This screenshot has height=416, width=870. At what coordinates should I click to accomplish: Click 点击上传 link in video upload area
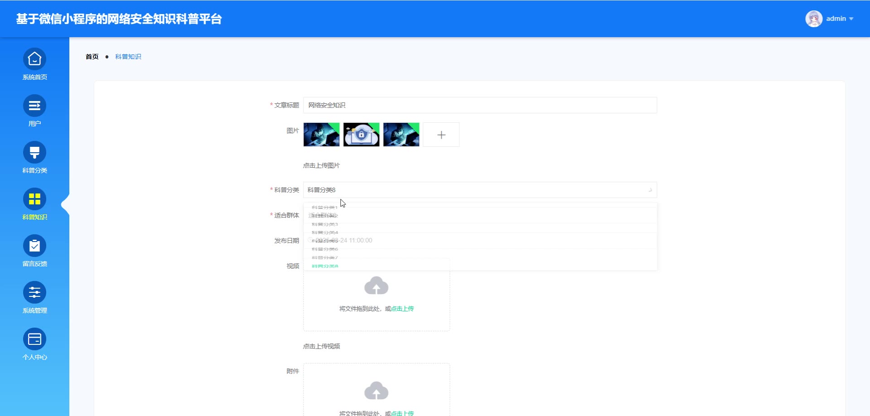[x=402, y=309]
